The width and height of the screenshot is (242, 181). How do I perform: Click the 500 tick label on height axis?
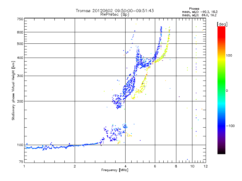20,44
